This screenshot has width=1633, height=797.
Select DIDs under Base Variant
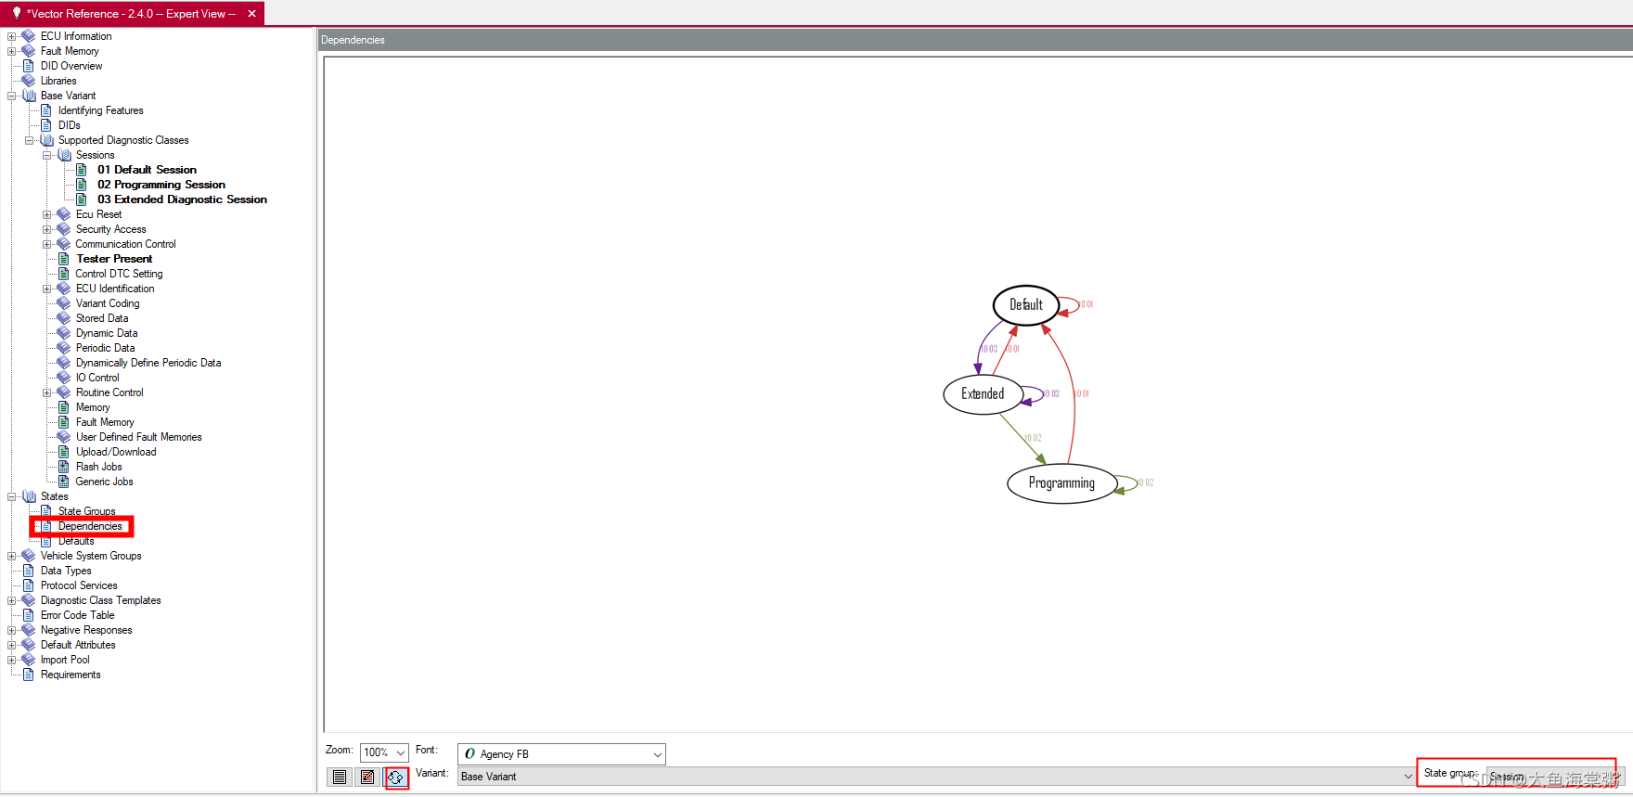(69, 125)
